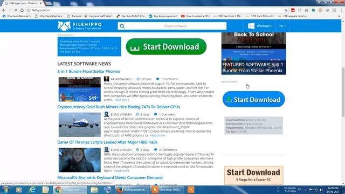Image resolution: width=345 pixels, height=194 pixels.
Task: Open the Buy Aqua supreme bookmark
Action: 163,16
